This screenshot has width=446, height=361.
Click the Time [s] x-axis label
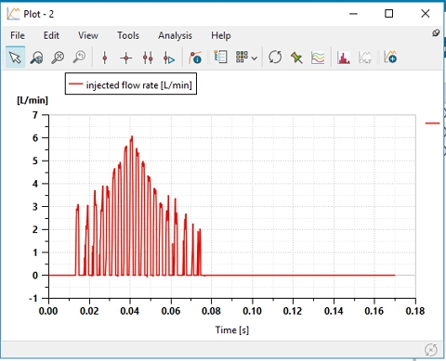point(232,330)
